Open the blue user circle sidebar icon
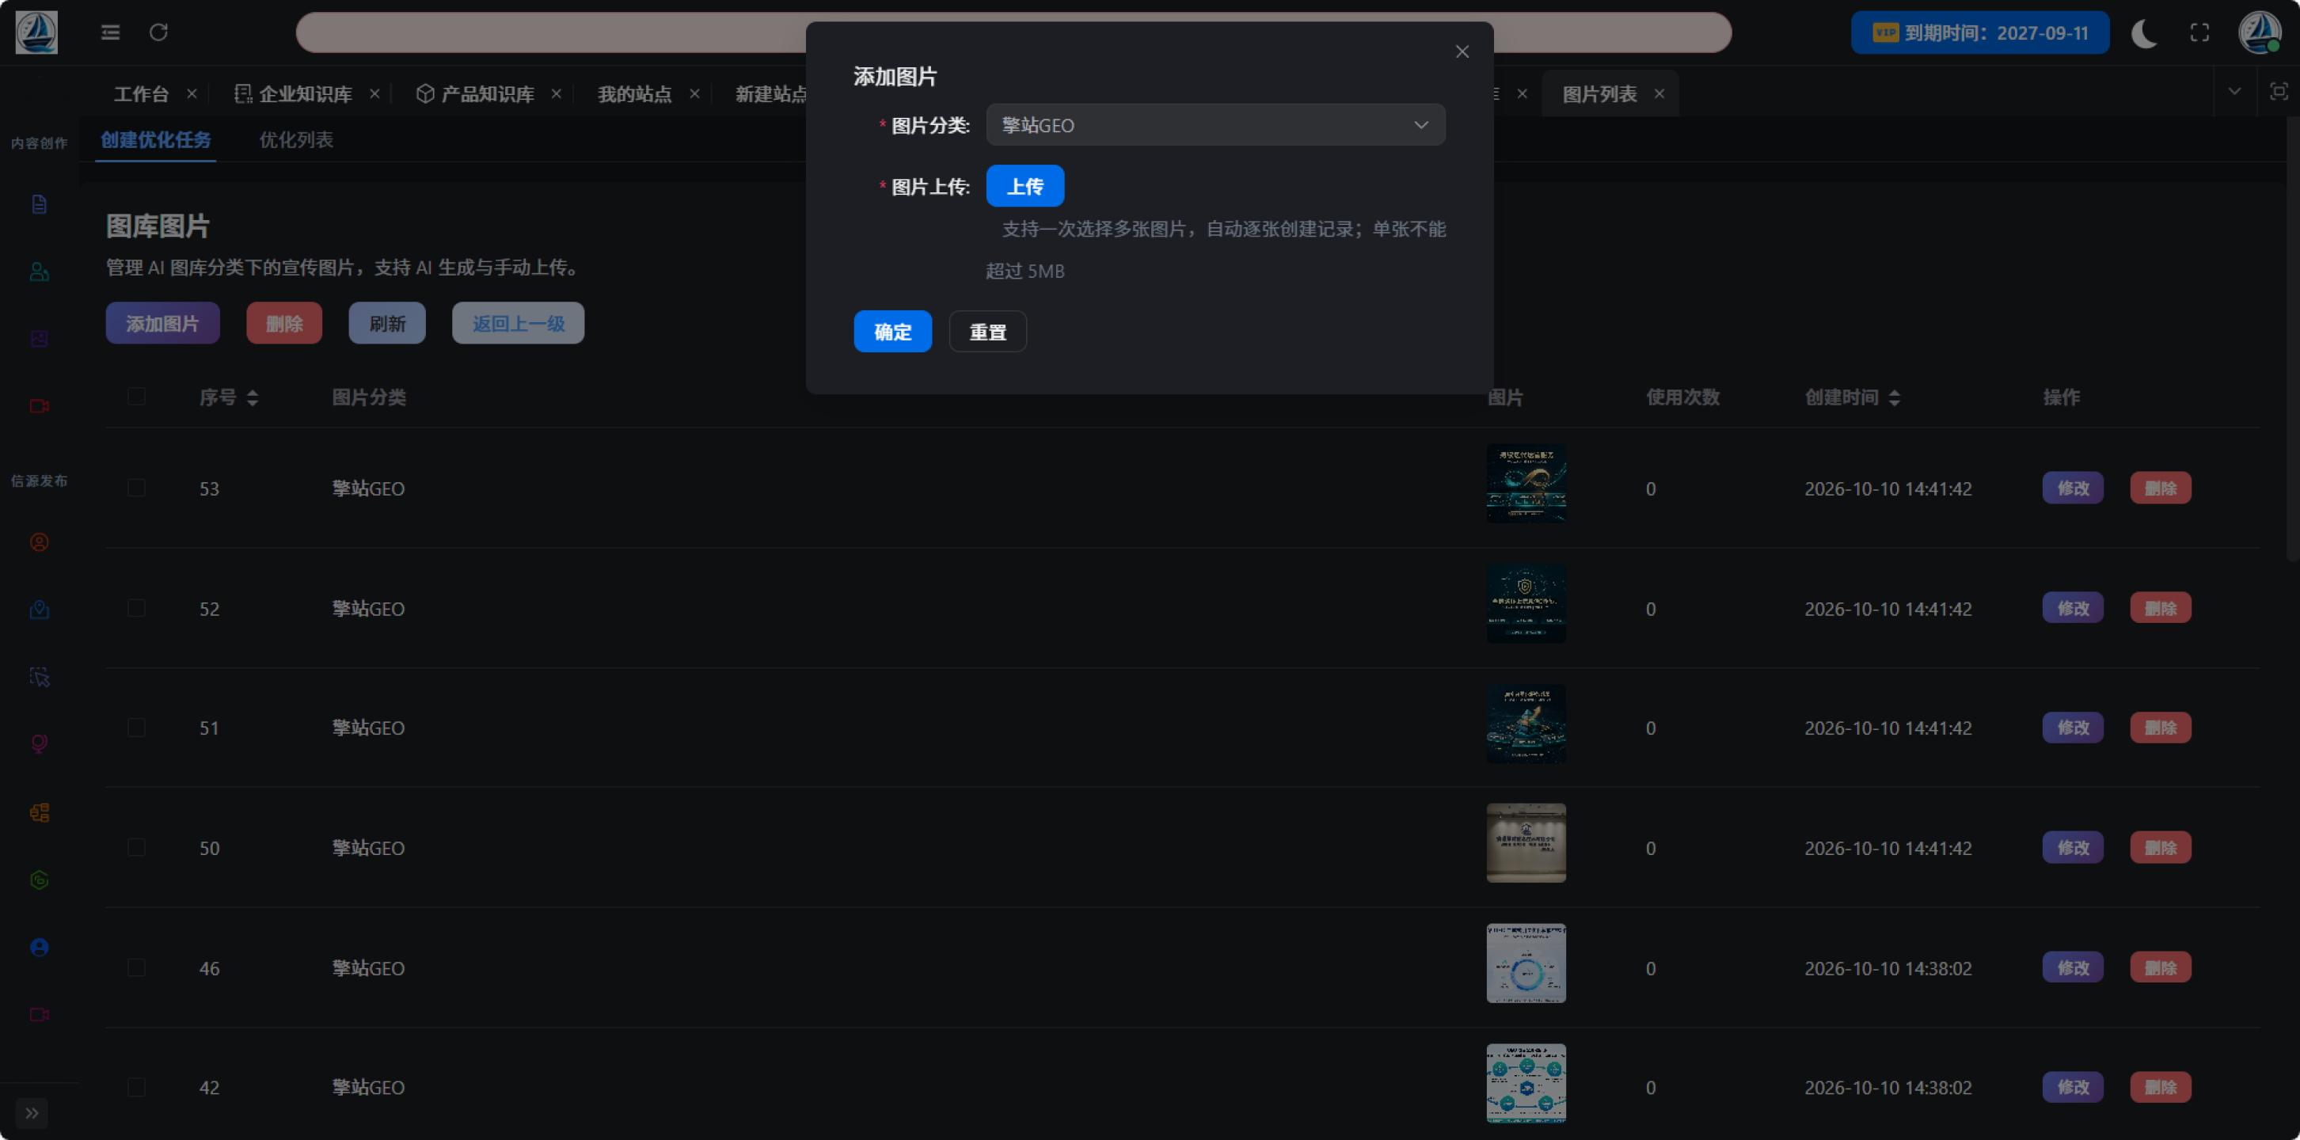The height and width of the screenshot is (1140, 2300). coord(40,947)
